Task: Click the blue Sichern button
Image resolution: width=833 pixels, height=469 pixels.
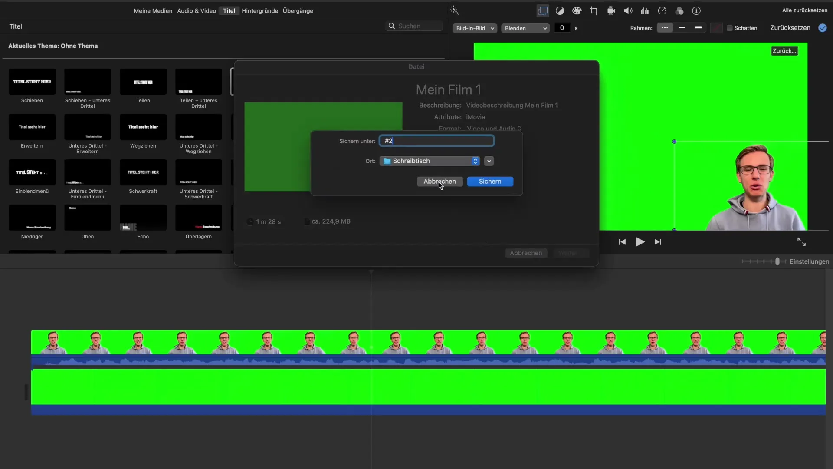Action: pos(490,182)
